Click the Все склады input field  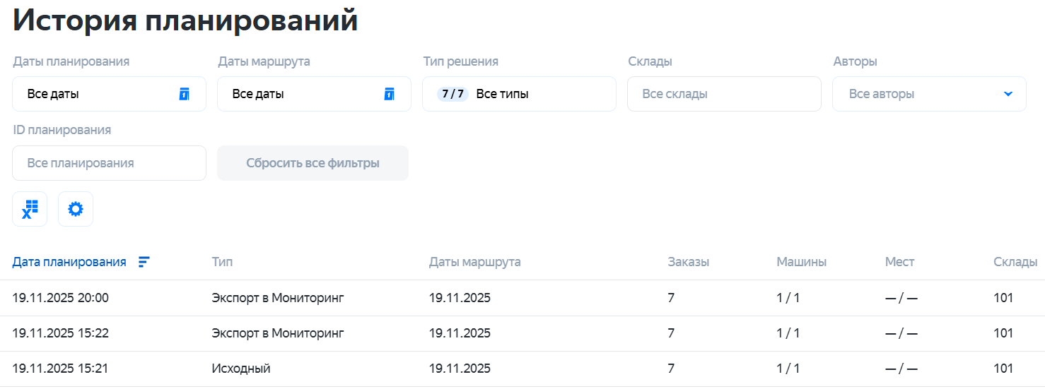point(723,94)
